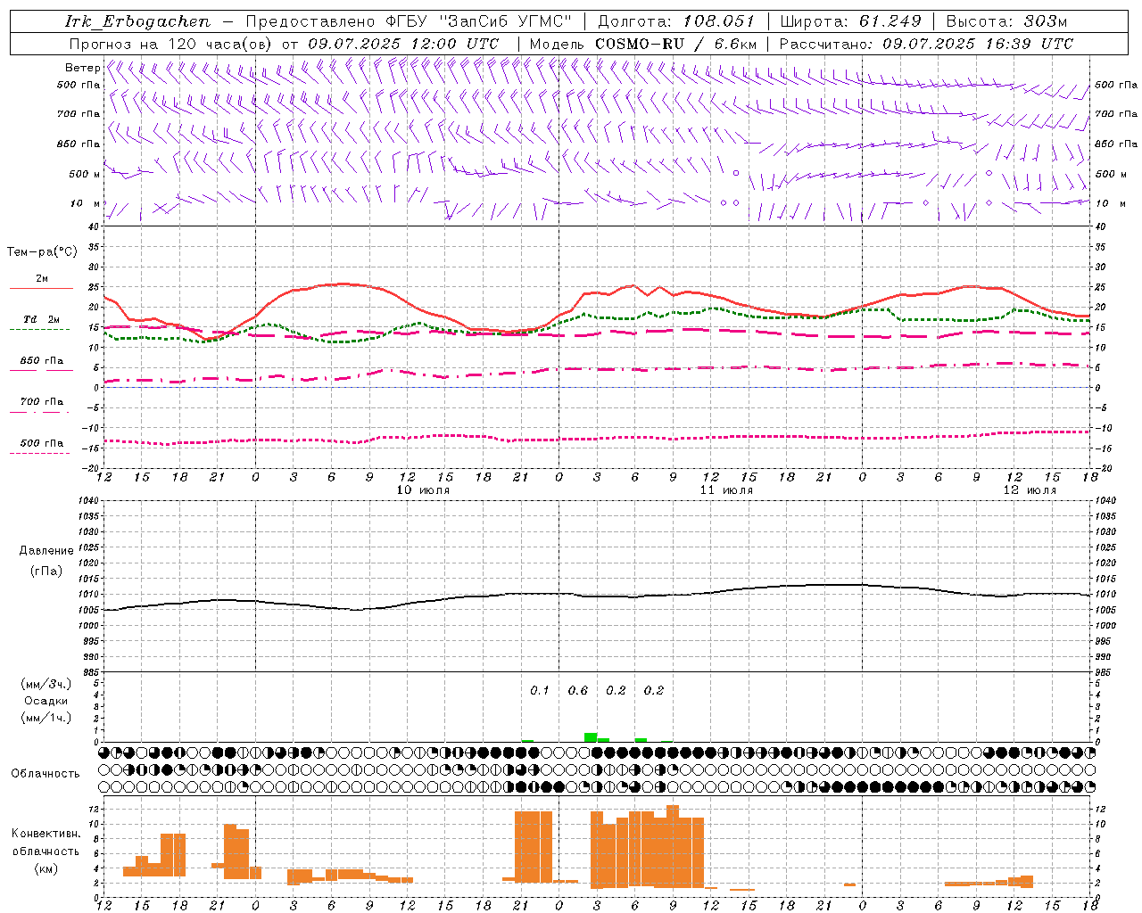Viewport: 1142px width, 913px height.
Task: Click the 0.1 precipitation amount value
Action: [540, 690]
